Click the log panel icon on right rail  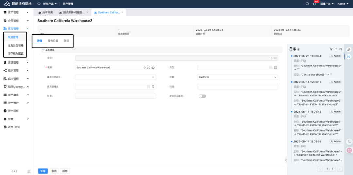349,56
